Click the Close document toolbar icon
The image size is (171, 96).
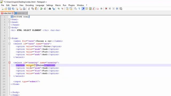point(17,9)
